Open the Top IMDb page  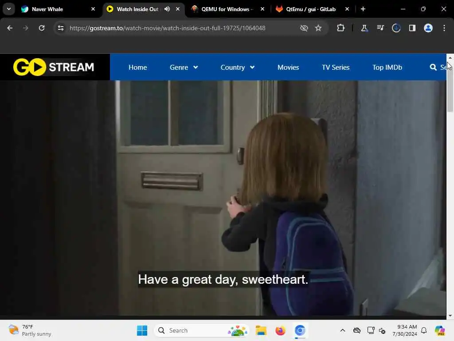387,67
